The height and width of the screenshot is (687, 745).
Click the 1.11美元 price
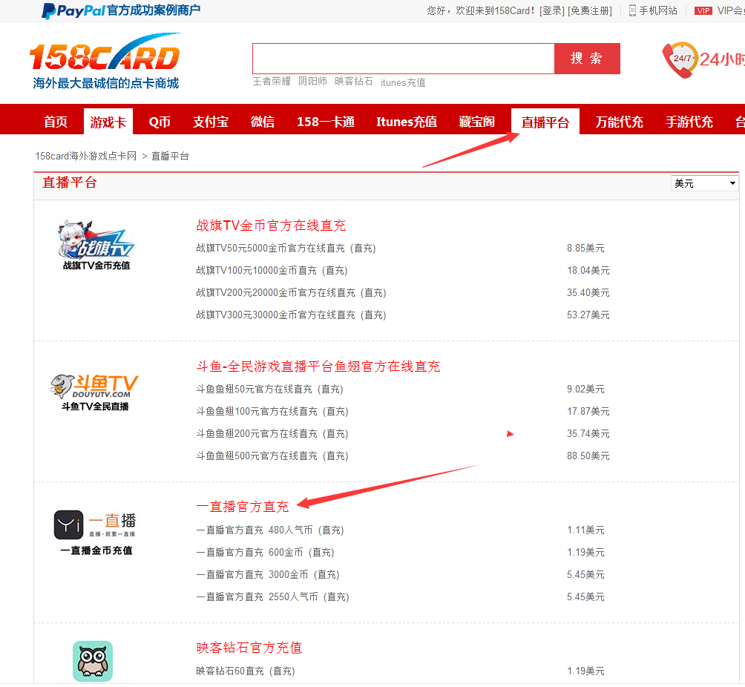585,530
